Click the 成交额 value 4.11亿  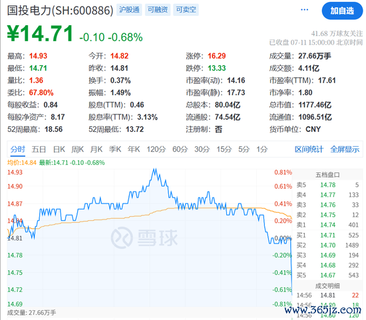(309, 68)
